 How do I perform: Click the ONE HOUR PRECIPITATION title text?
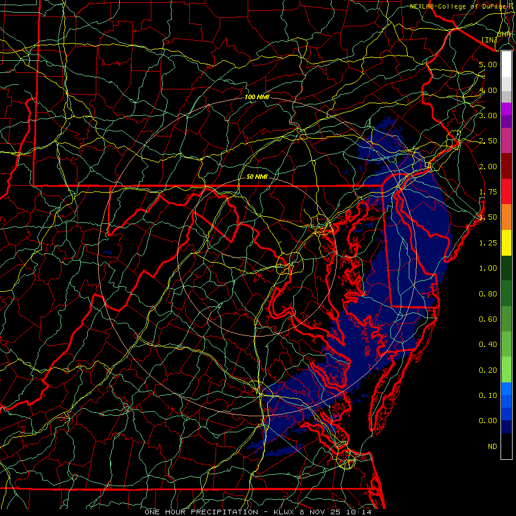coord(201,512)
